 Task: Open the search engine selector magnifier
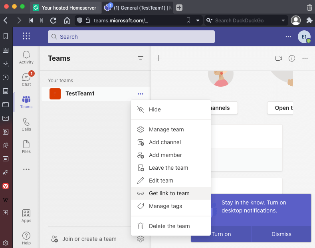pyautogui.click(x=209, y=20)
